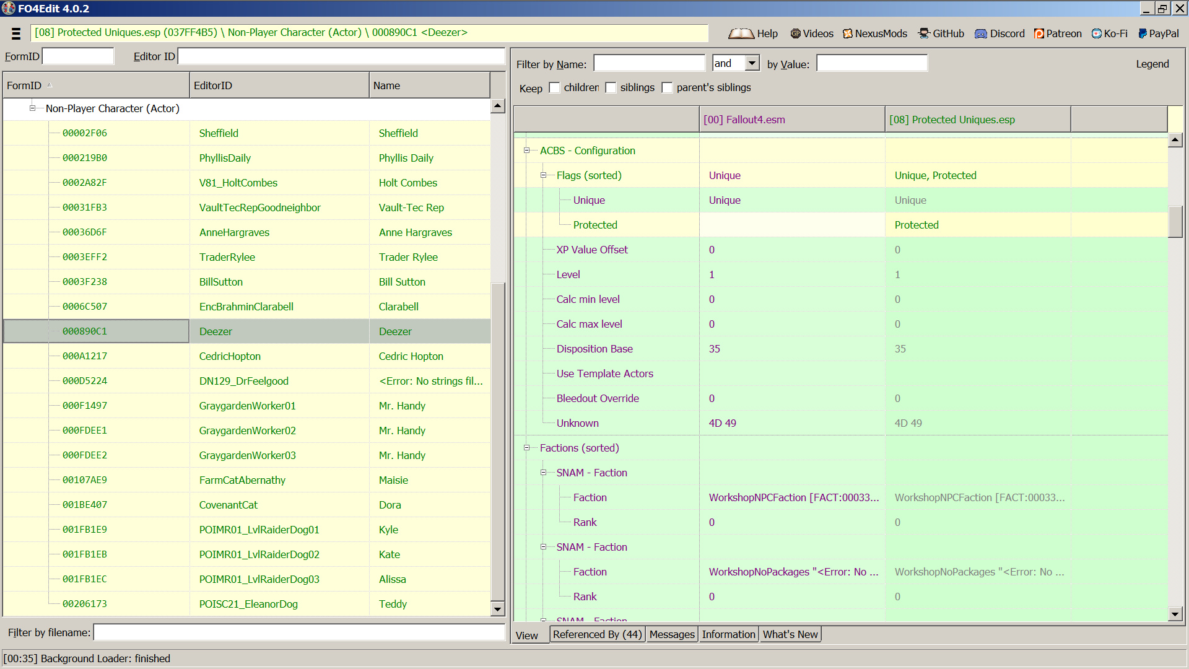The image size is (1189, 669).
Task: Click record view scroll-down arrow
Action: 1175,614
